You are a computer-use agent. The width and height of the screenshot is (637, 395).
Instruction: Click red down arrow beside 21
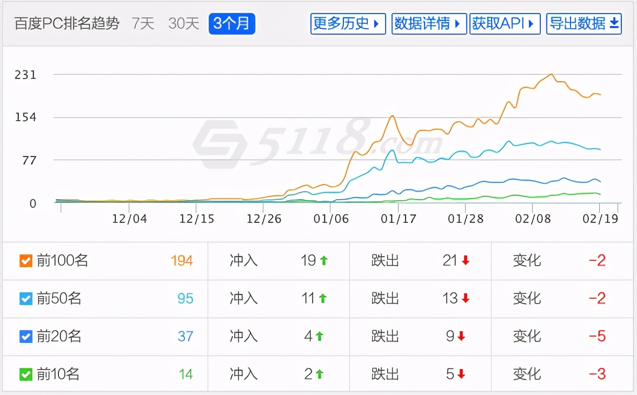coord(466,261)
